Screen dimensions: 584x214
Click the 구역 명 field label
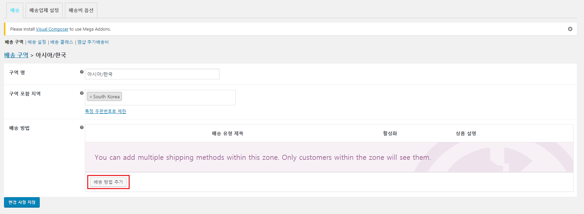(x=17, y=73)
